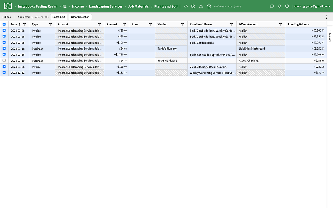Viewport: 333px width, 208px height.
Task: Go to Job Materials breadcrumb
Action: pos(138,6)
